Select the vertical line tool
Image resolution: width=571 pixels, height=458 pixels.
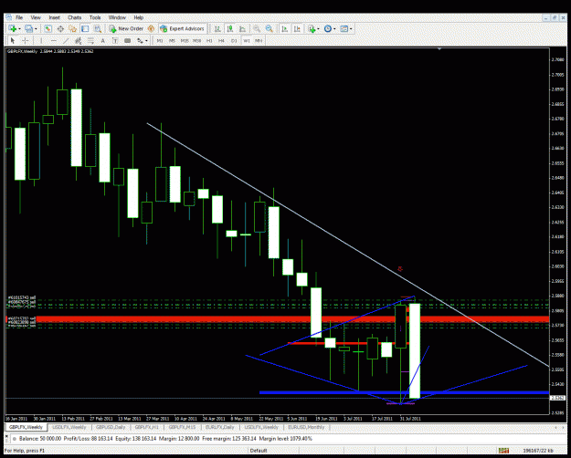41,41
